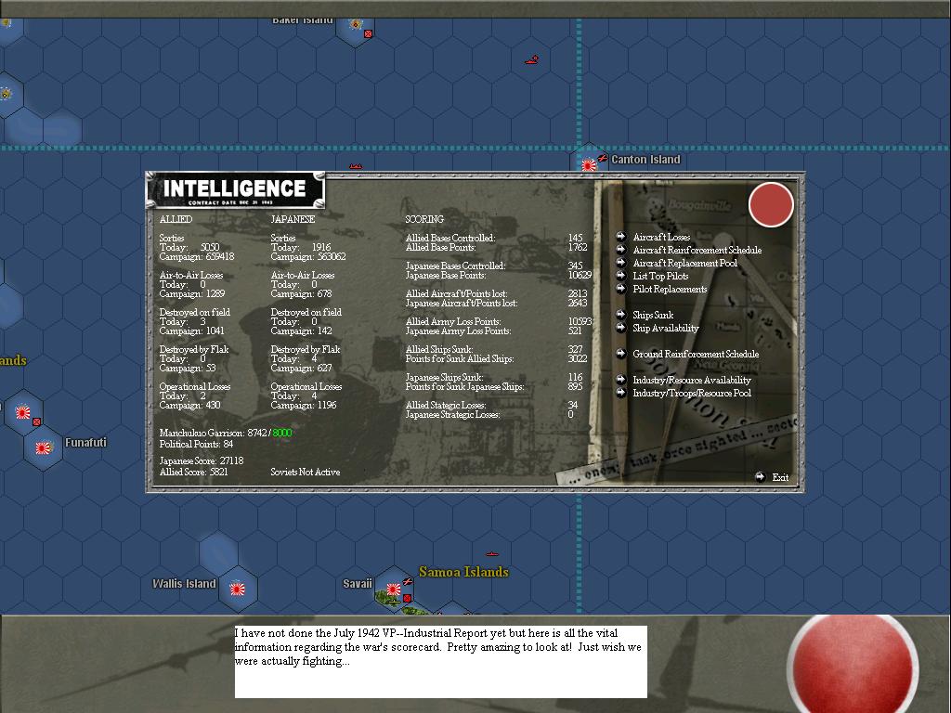Screen dimensions: 951x713
Task: Click the white comment text box
Action: tap(441, 661)
